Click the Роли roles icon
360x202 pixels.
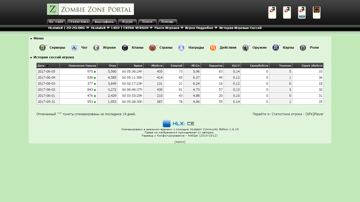[x=303, y=48]
